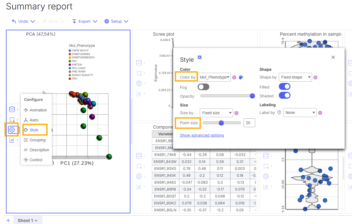This screenshot has width=352, height=224.
Task: Expand the Label by dropdown
Action: (x=300, y=113)
